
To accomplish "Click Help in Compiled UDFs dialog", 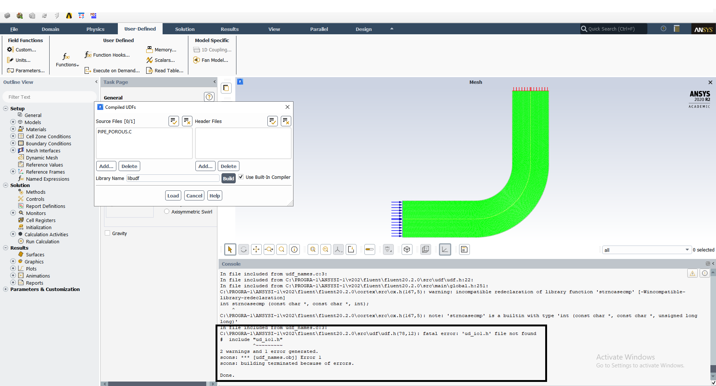I will (x=215, y=196).
